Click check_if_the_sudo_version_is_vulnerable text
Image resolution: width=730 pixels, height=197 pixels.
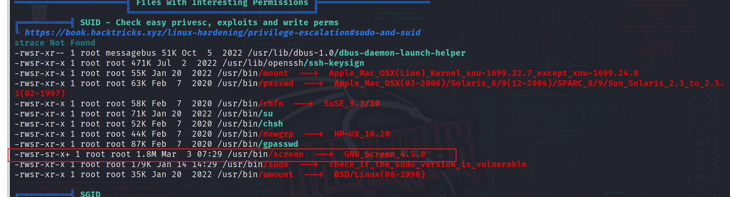coord(428,164)
